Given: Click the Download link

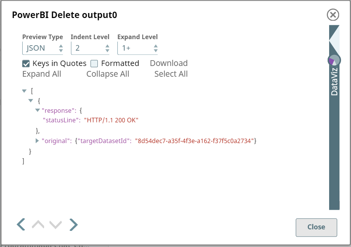Looking at the screenshot, I should click(169, 63).
